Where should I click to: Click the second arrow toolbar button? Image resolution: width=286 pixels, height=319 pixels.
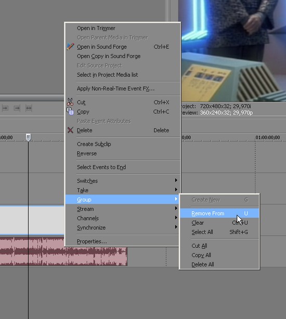click(17, 108)
